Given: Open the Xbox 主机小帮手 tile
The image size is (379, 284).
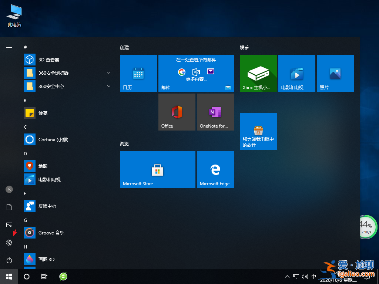Looking at the screenshot, I should 258,73.
